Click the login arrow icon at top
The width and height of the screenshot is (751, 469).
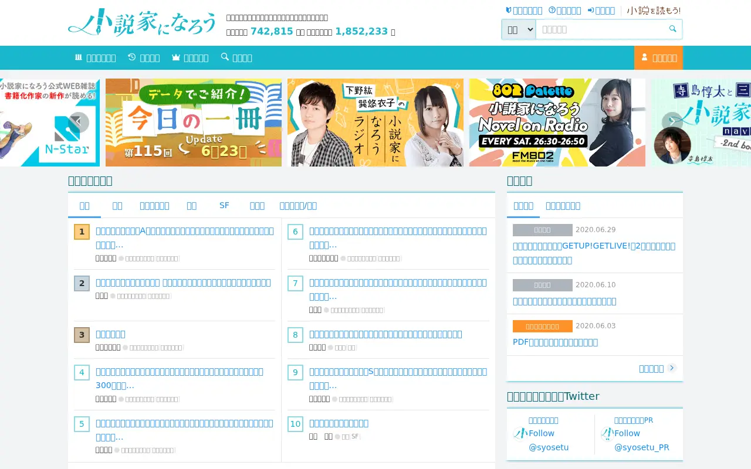[591, 10]
